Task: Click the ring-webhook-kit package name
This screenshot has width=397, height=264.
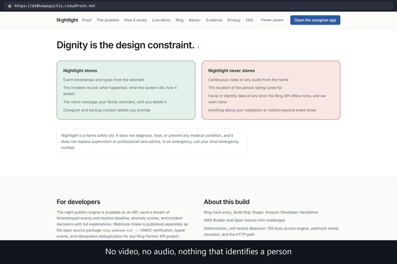Action: (117, 231)
